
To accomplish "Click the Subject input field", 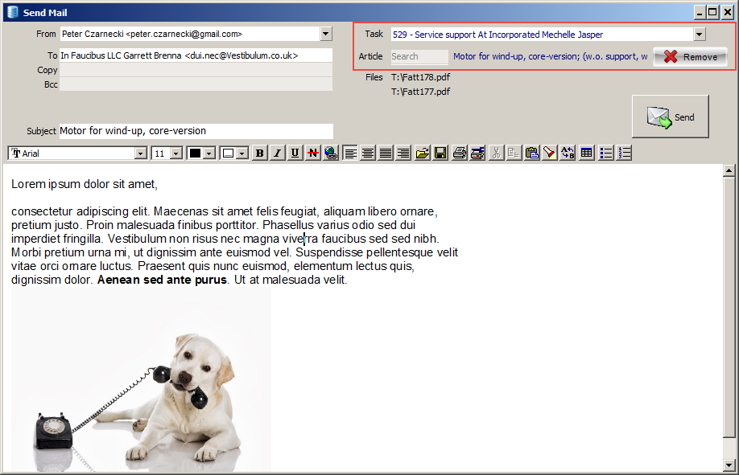I will pos(196,131).
